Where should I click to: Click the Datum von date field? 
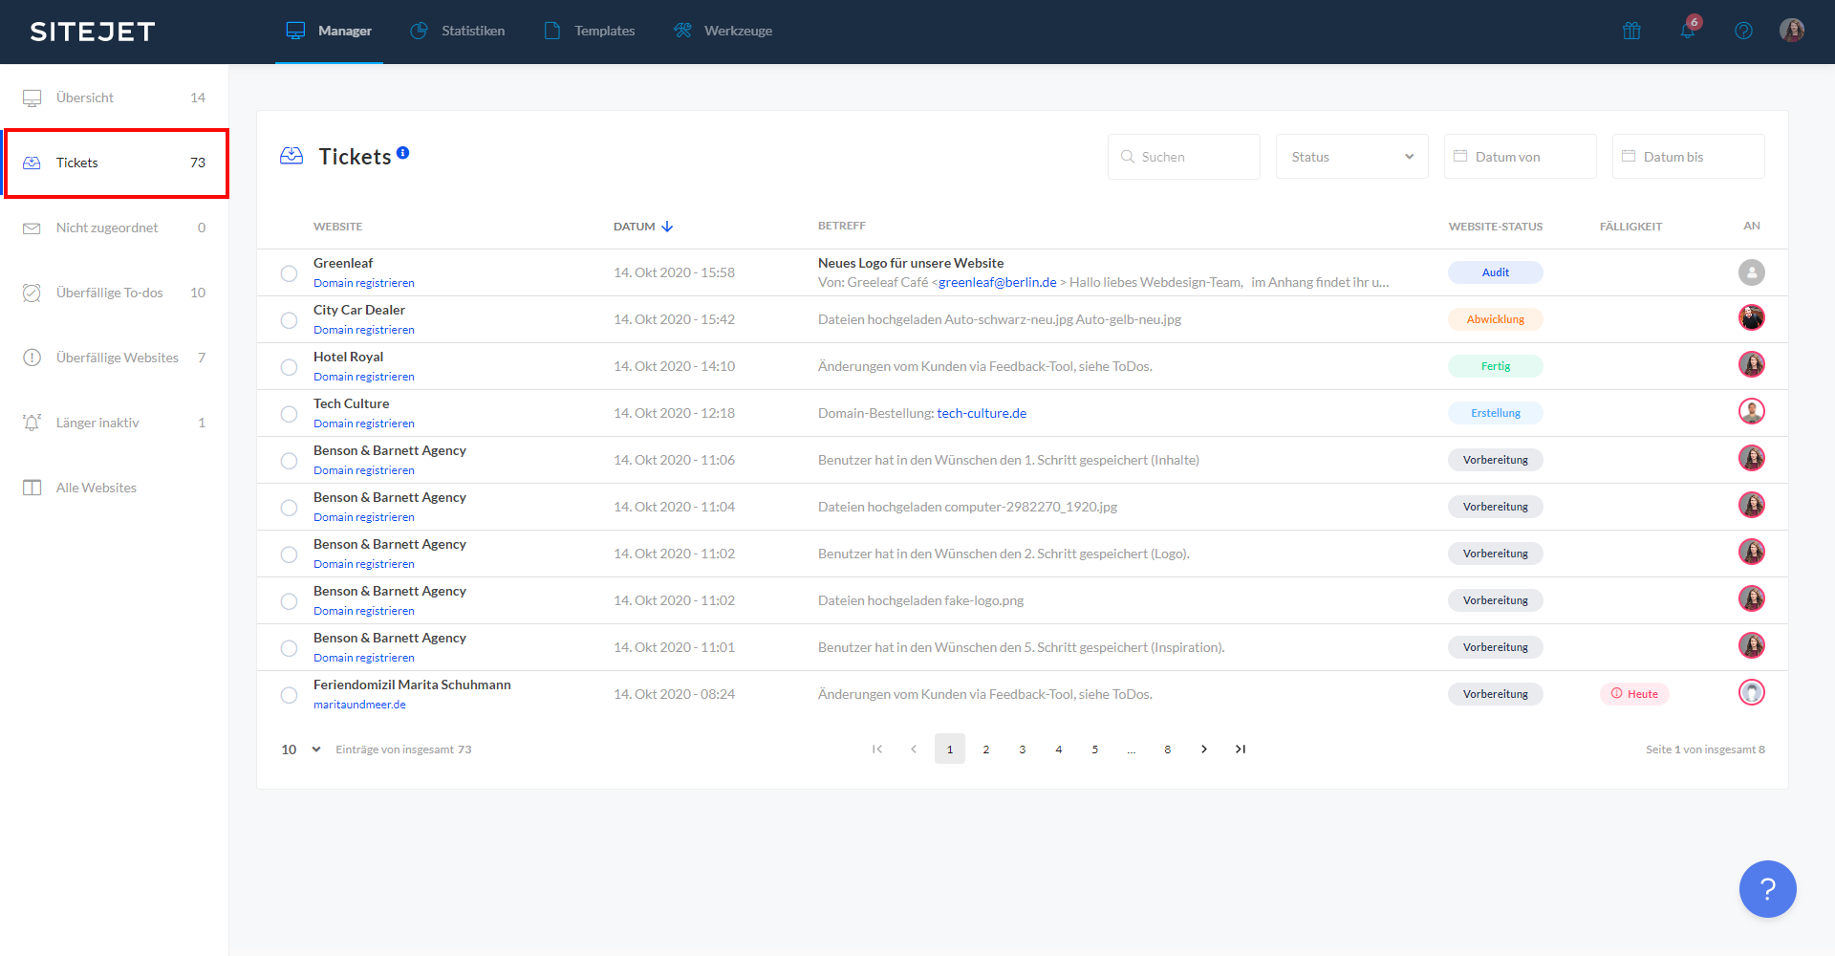(1520, 157)
